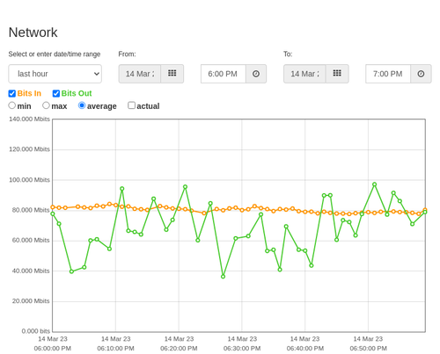This screenshot has width=440, height=354.
Task: Click the 80.000 Mbits axis label
Action: click(x=31, y=210)
